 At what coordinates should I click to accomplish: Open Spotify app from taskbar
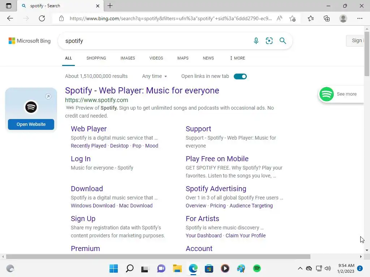click(x=257, y=268)
